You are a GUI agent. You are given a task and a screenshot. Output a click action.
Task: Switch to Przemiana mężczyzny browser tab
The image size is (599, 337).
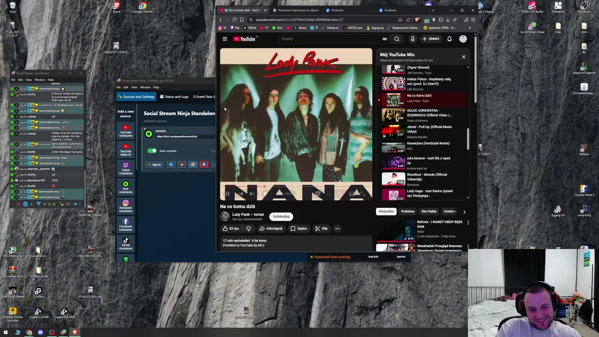point(298,10)
